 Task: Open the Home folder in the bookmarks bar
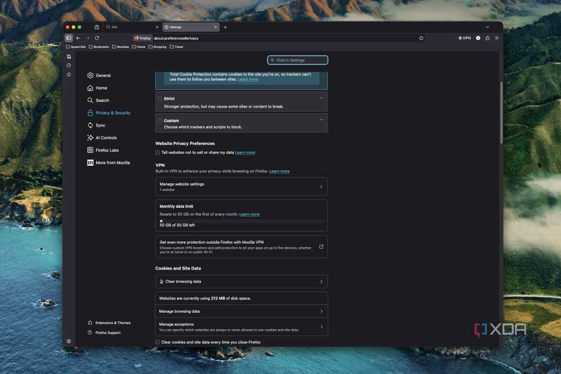click(x=139, y=47)
